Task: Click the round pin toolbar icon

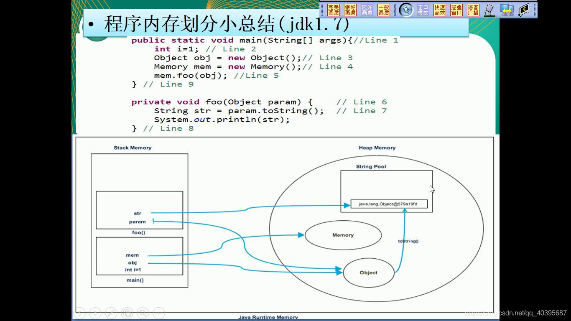Action: coord(406,10)
